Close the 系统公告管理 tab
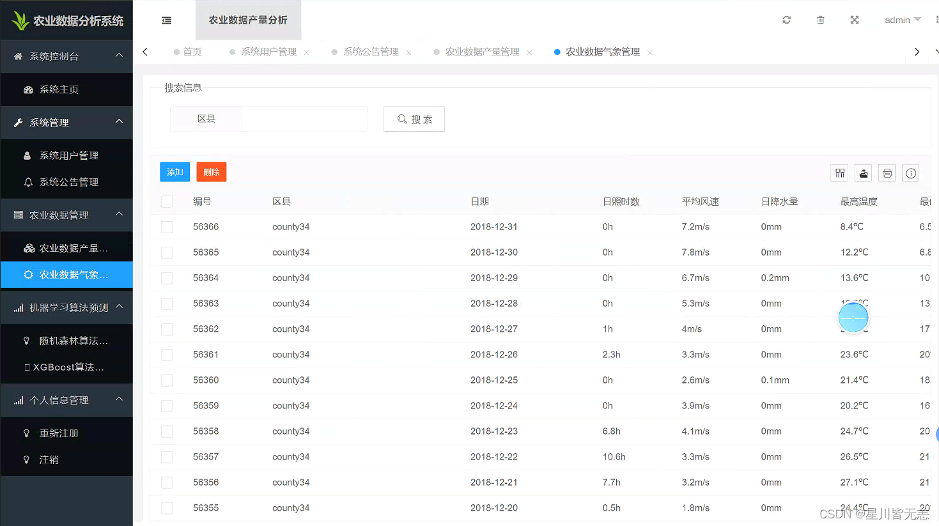This screenshot has height=526, width=939. (x=408, y=52)
